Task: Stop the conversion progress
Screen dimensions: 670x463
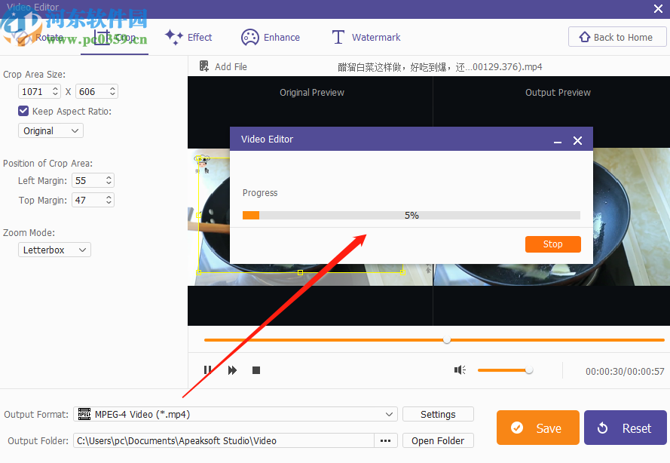Action: (553, 244)
